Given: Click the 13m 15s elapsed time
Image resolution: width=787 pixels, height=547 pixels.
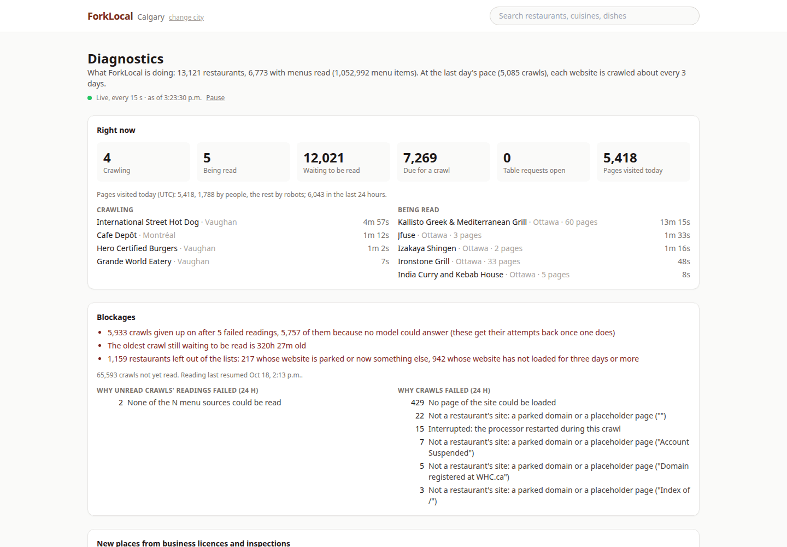Looking at the screenshot, I should [675, 222].
